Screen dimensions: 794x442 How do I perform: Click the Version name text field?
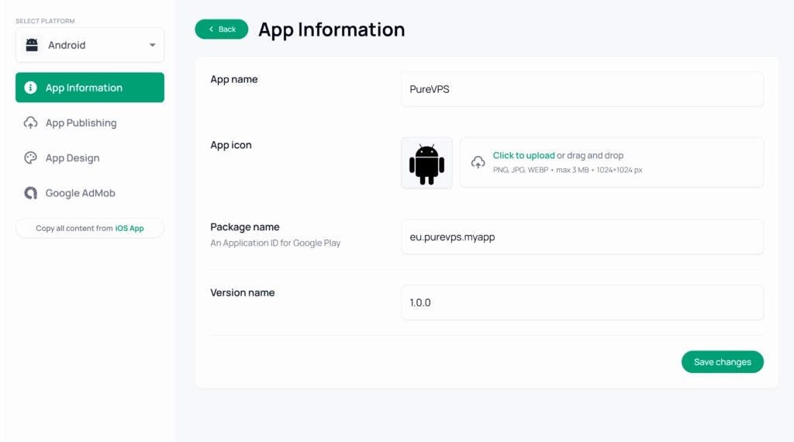pyautogui.click(x=582, y=302)
